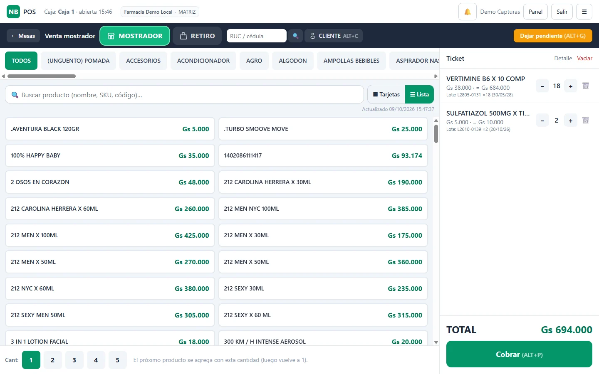Add 212 CAROLINA HERRERA X 30ML
Viewport: 599px width, 374px height.
pos(323,182)
